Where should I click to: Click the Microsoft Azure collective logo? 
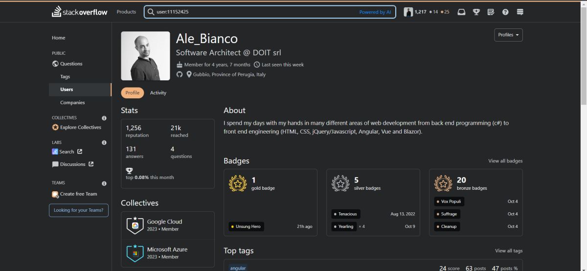(x=135, y=253)
